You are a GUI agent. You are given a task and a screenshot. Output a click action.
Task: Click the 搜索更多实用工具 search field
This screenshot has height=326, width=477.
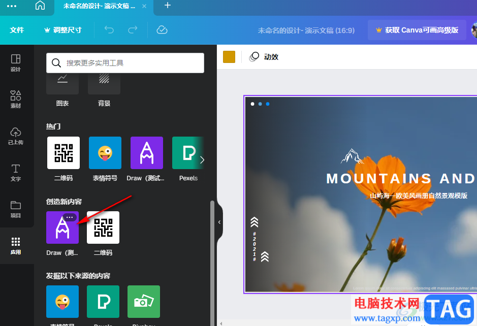click(125, 63)
